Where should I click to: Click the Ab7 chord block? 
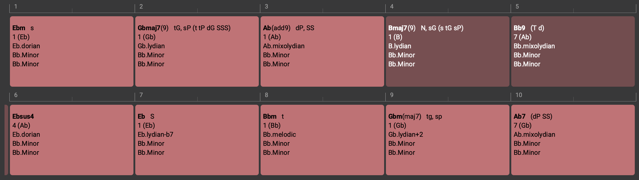(x=573, y=140)
